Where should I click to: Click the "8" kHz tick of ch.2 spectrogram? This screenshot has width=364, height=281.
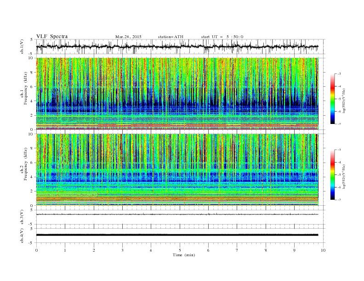click(32, 148)
